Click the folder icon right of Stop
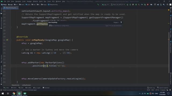Image resolution: width=172 pixels, height=96 pixels. coord(151,5)
